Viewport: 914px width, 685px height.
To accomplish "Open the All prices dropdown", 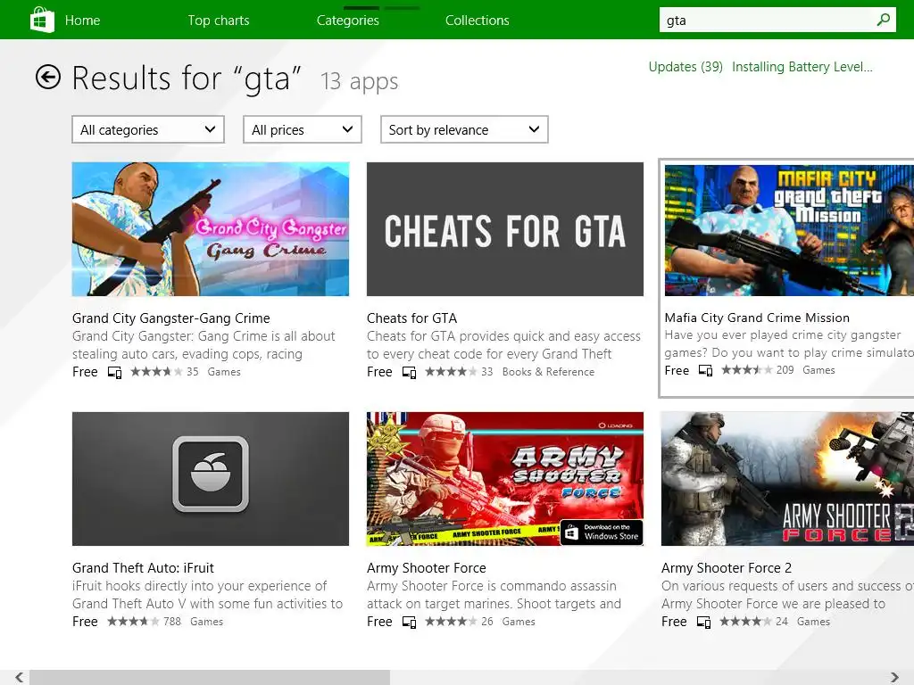I will coord(303,129).
